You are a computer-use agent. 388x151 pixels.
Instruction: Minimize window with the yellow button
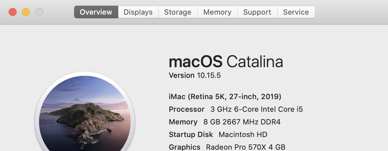pyautogui.click(x=26, y=12)
